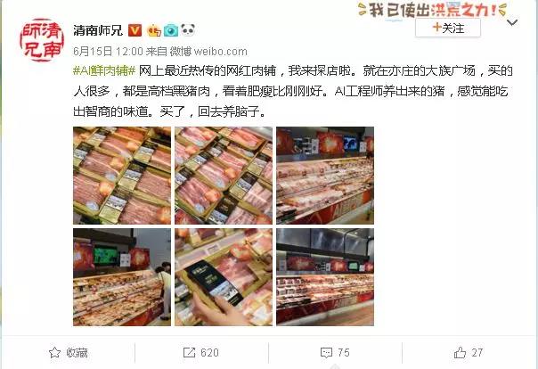Click the orange V verified badge
This screenshot has width=538, height=369.
[x=134, y=30]
